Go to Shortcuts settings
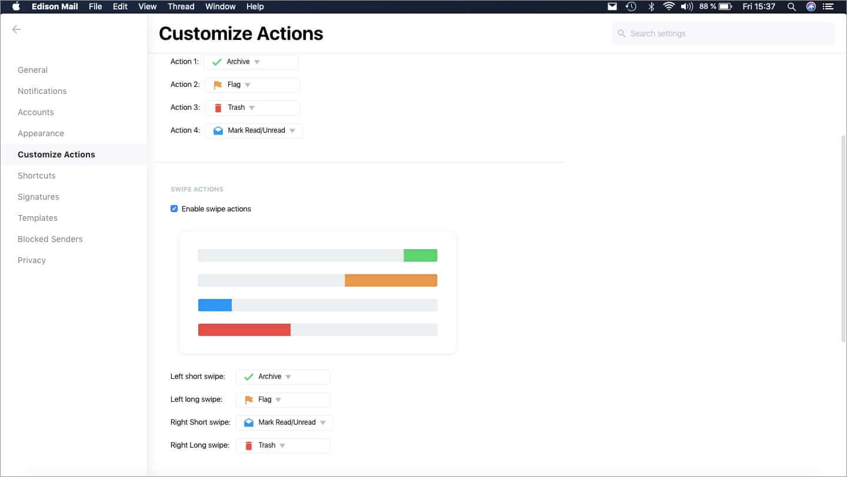 coord(36,176)
